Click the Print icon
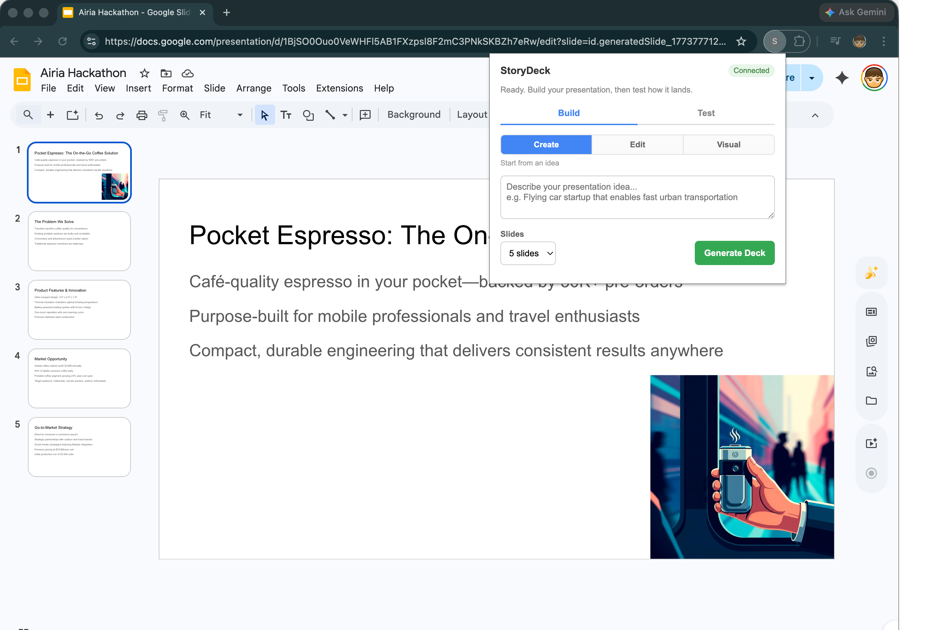The image size is (945, 630). click(142, 115)
